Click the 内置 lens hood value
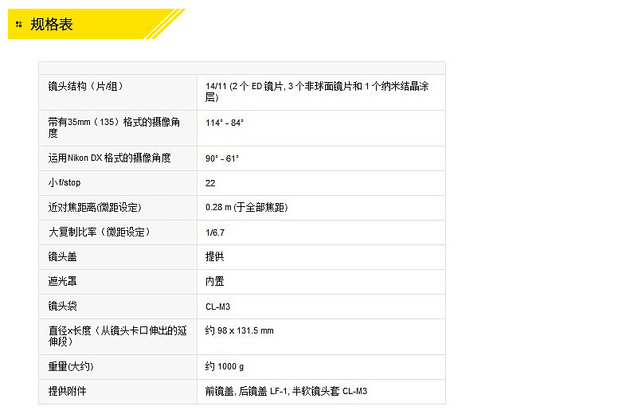The height and width of the screenshot is (414, 630). (214, 282)
